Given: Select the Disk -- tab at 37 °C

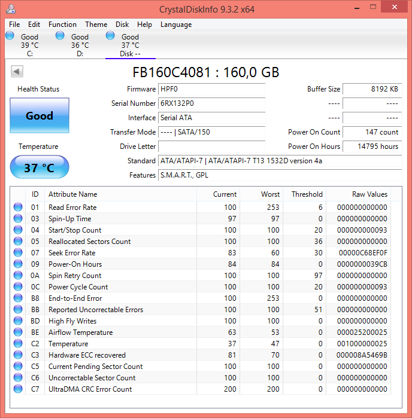Looking at the screenshot, I should tap(131, 45).
